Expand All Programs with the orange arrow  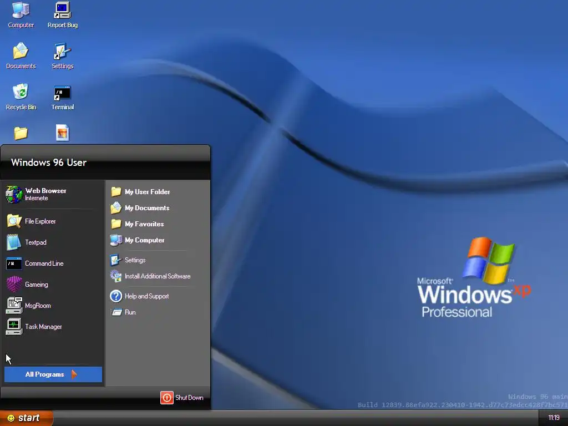coord(74,374)
